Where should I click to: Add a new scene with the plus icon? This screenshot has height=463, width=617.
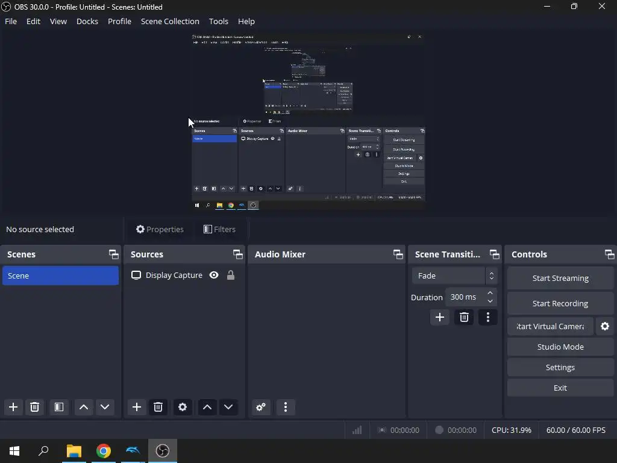point(13,407)
